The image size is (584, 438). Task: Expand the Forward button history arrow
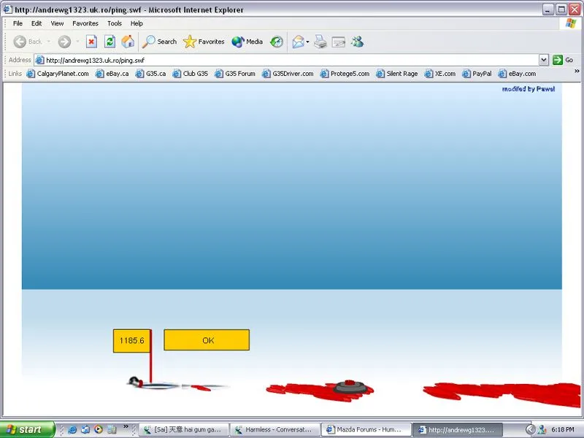[x=77, y=42]
